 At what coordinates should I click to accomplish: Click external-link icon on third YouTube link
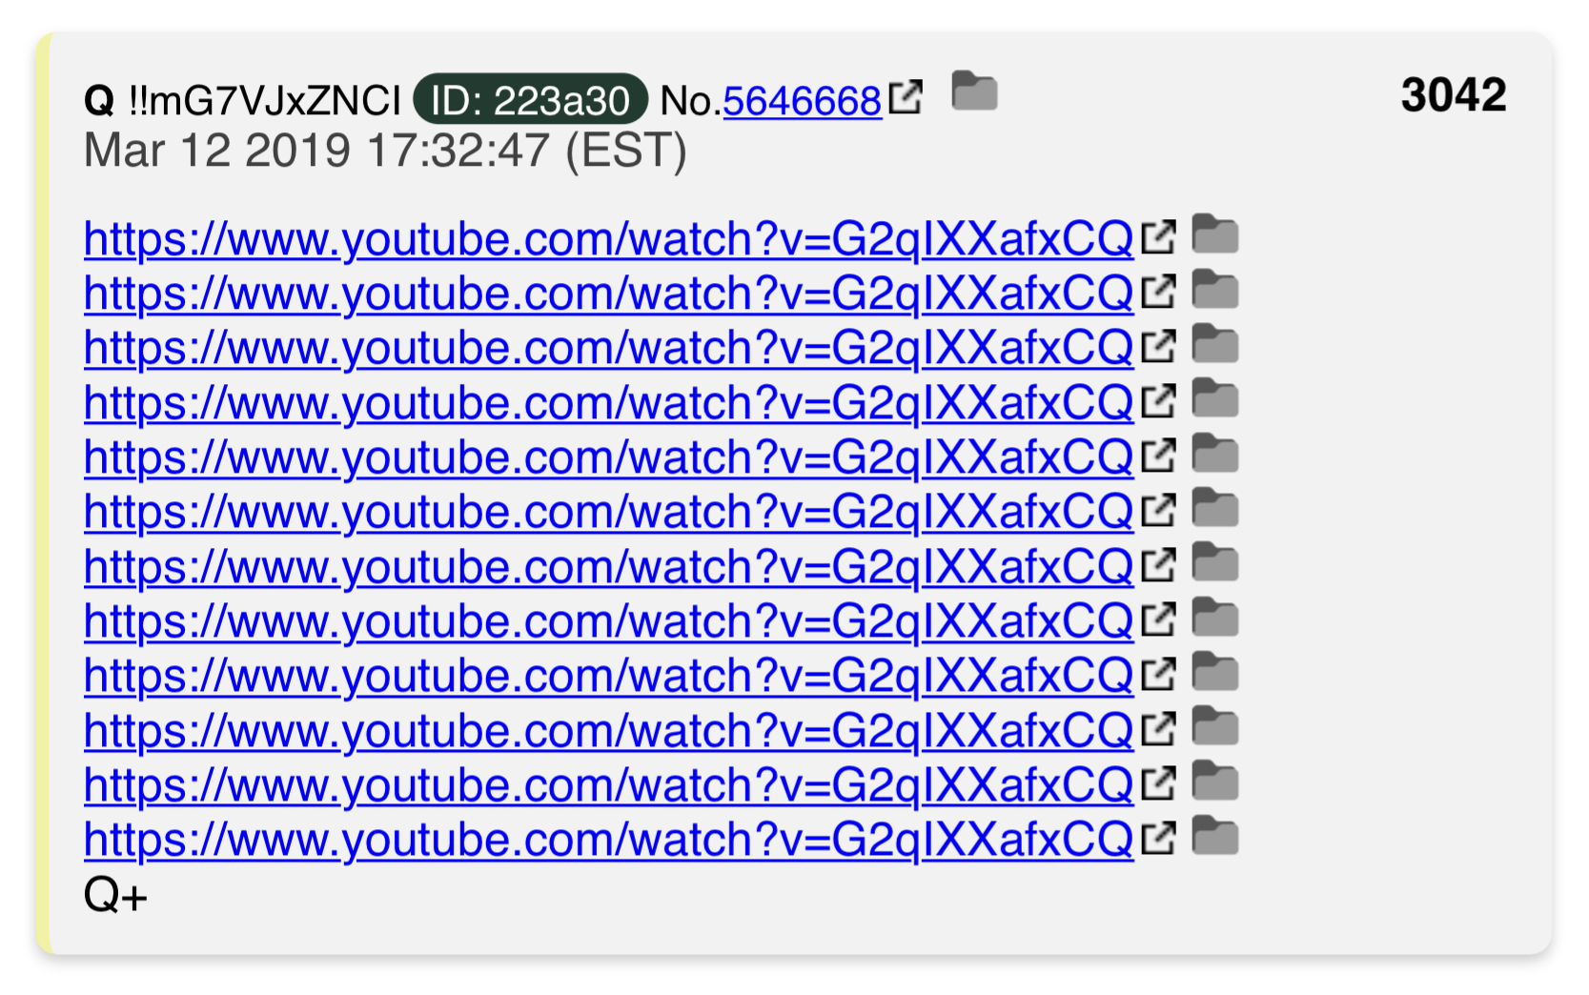click(1159, 346)
